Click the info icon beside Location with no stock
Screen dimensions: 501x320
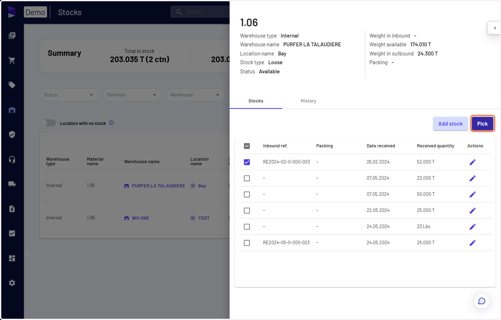(111, 123)
